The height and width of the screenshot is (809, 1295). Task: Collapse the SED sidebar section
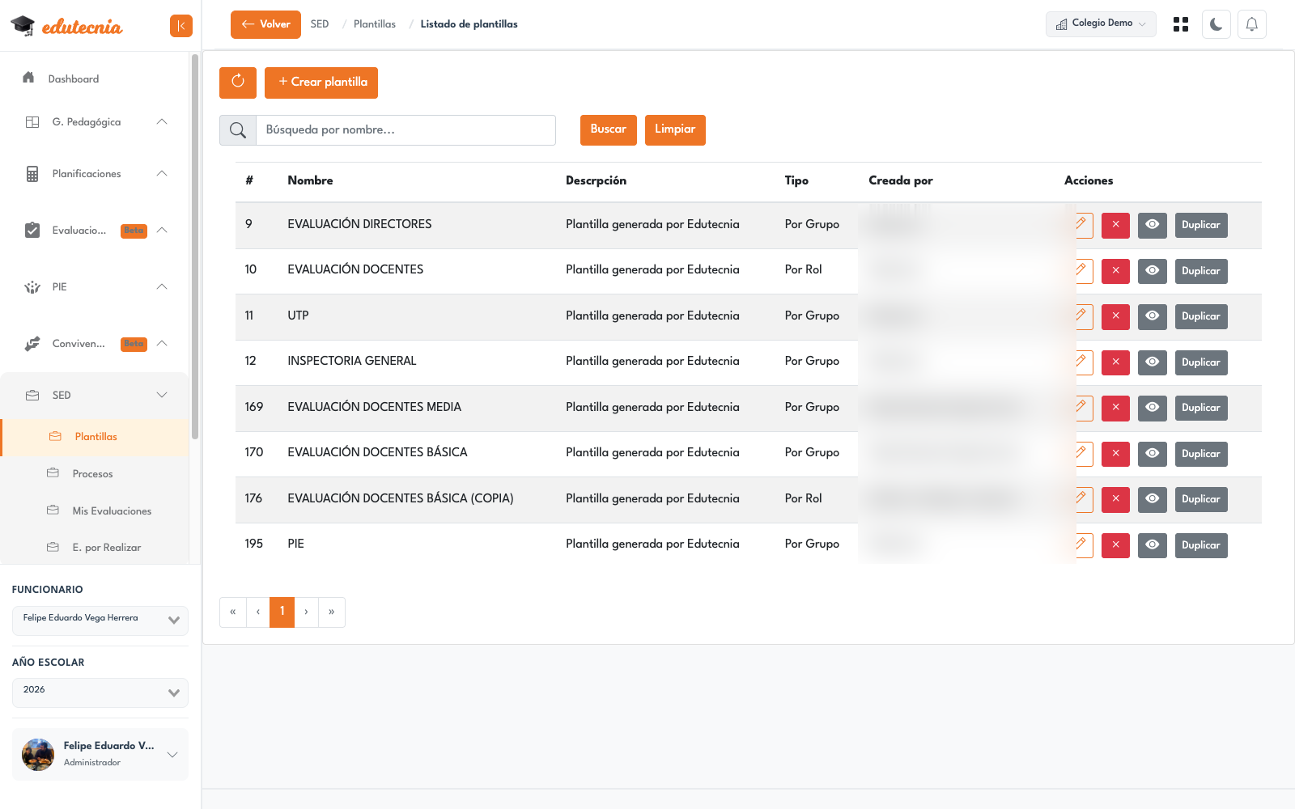(97, 396)
